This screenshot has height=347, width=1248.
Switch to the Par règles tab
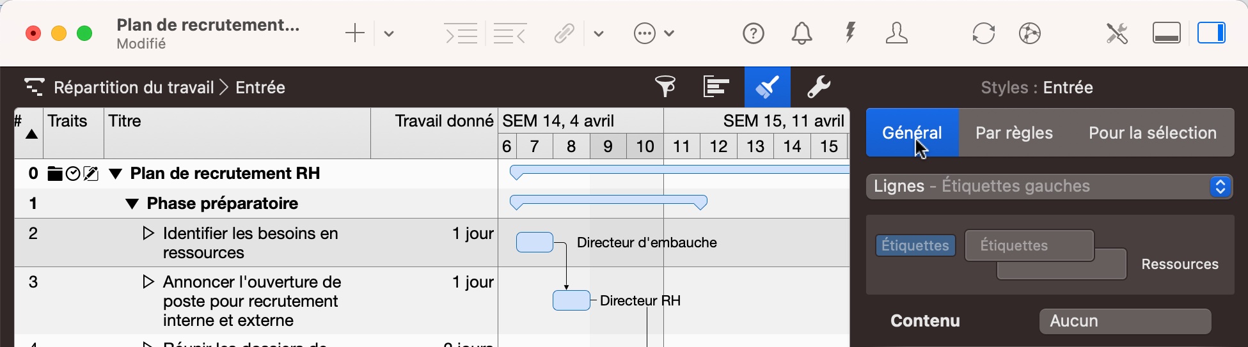coord(1014,133)
